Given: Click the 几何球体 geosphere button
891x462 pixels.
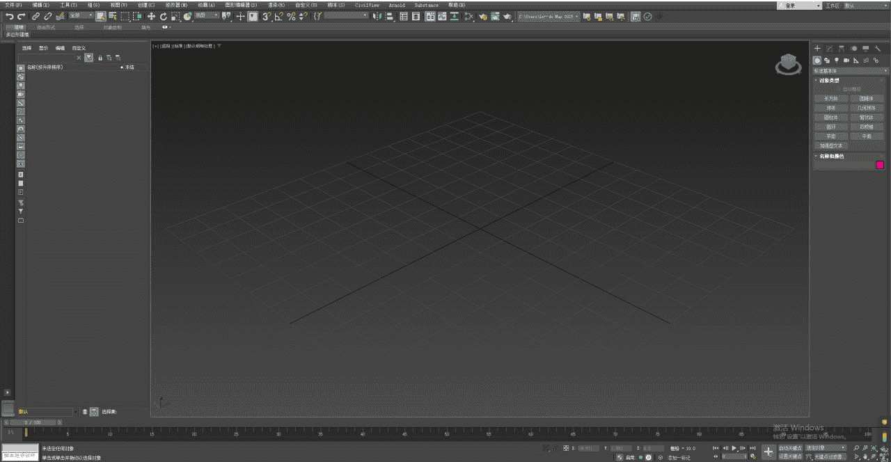Looking at the screenshot, I should (x=867, y=108).
